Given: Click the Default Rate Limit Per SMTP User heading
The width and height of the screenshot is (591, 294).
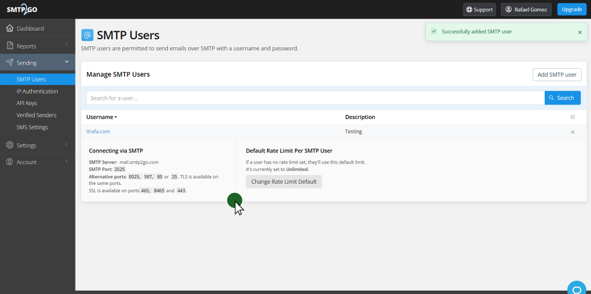Looking at the screenshot, I should coord(289,151).
